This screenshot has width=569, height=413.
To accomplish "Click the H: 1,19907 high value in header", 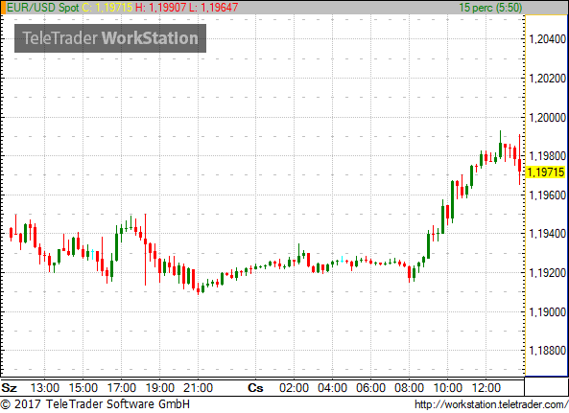I will point(161,8).
